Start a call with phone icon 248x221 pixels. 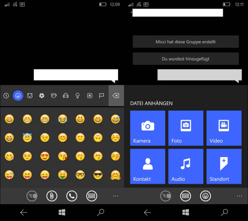click(x=72, y=196)
